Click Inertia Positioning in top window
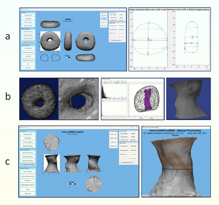The width and height of the screenshot is (219, 205). click(x=28, y=35)
